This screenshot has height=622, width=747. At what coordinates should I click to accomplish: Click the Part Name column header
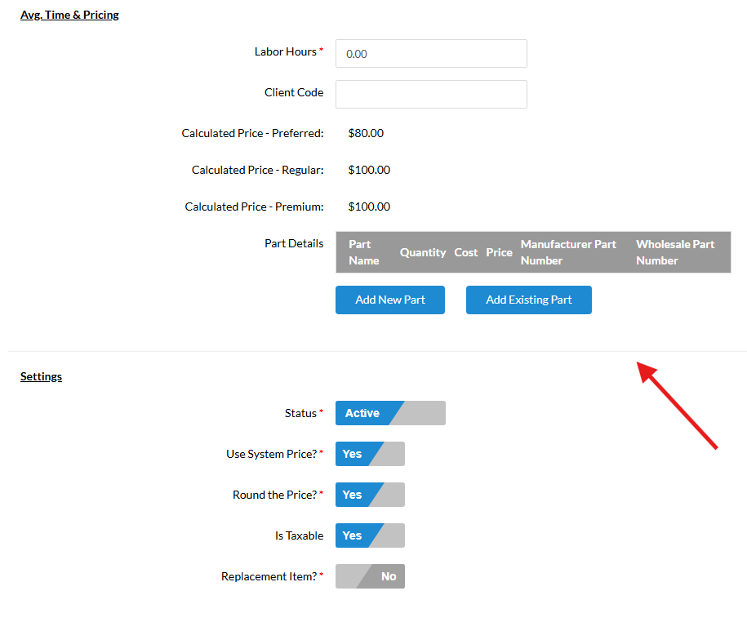click(363, 252)
